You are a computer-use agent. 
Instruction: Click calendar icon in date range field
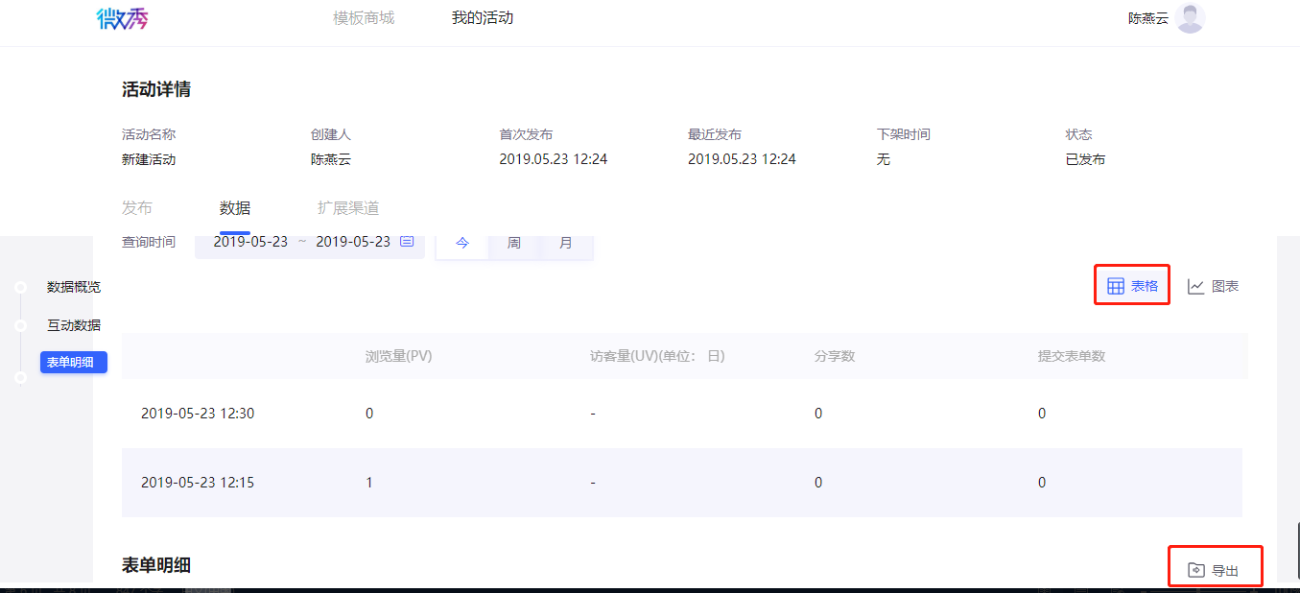(407, 242)
